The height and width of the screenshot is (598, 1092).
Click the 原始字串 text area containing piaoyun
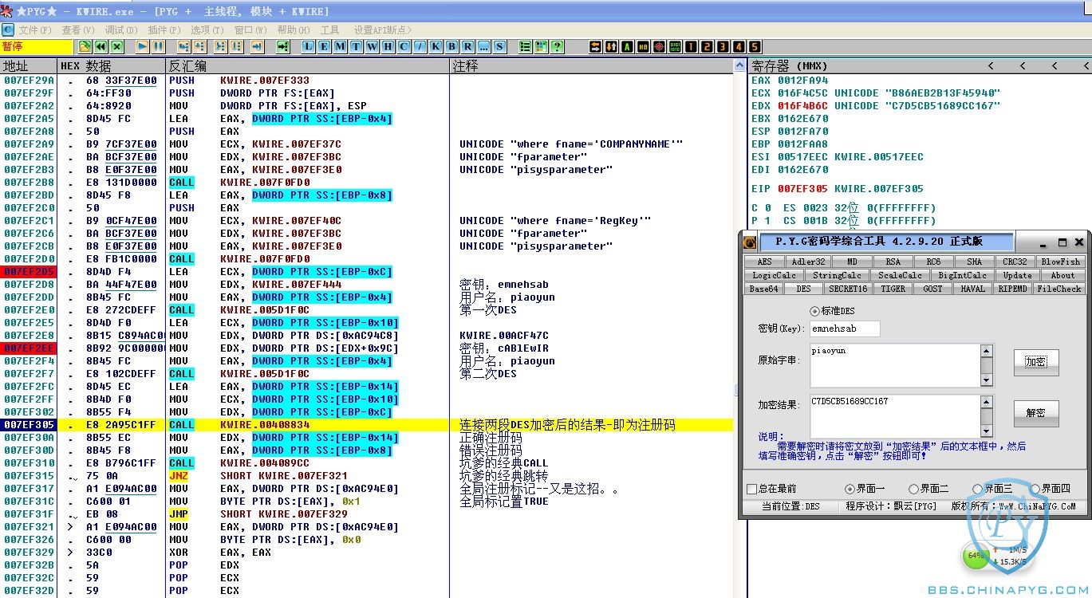pyautogui.click(x=894, y=365)
